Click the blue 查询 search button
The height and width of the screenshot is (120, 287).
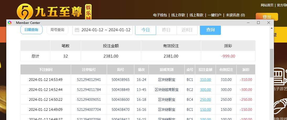point(210,30)
